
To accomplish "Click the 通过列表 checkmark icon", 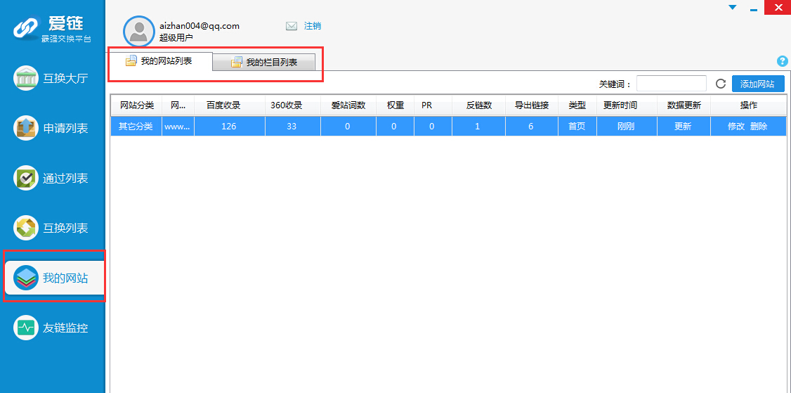I will click(x=25, y=178).
